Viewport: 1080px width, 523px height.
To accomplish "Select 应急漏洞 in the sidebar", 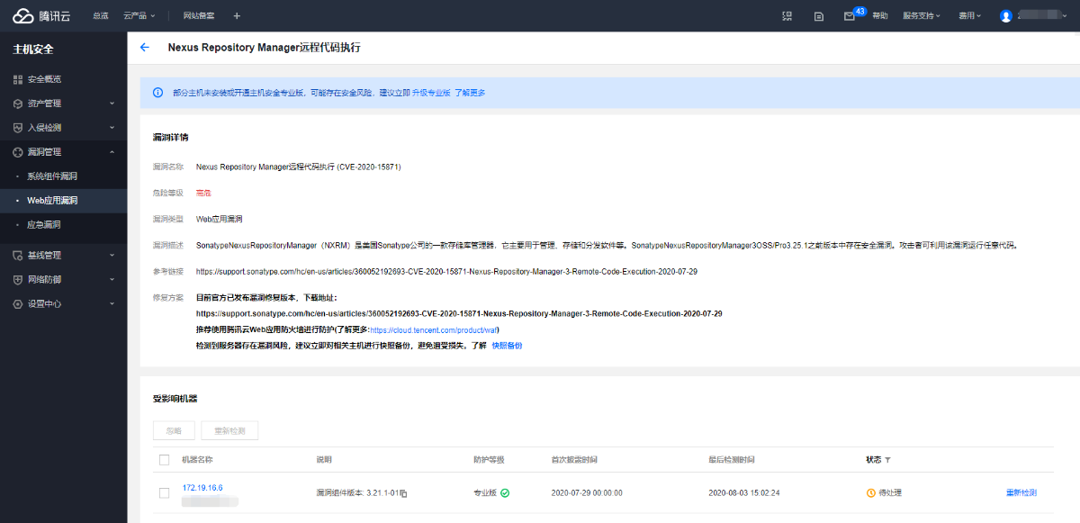I will click(x=44, y=225).
